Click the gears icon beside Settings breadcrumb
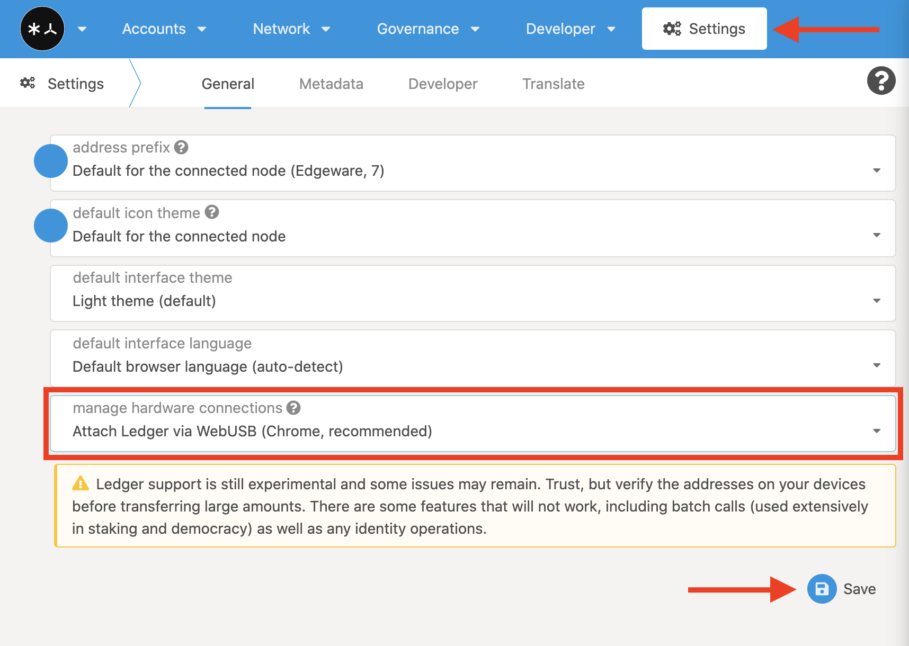Screen dimensions: 909x646 (x=28, y=83)
